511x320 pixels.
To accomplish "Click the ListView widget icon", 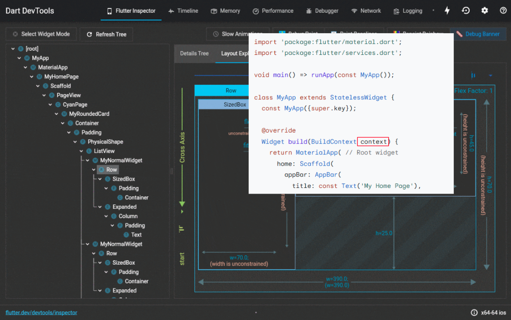I will tap(89, 151).
